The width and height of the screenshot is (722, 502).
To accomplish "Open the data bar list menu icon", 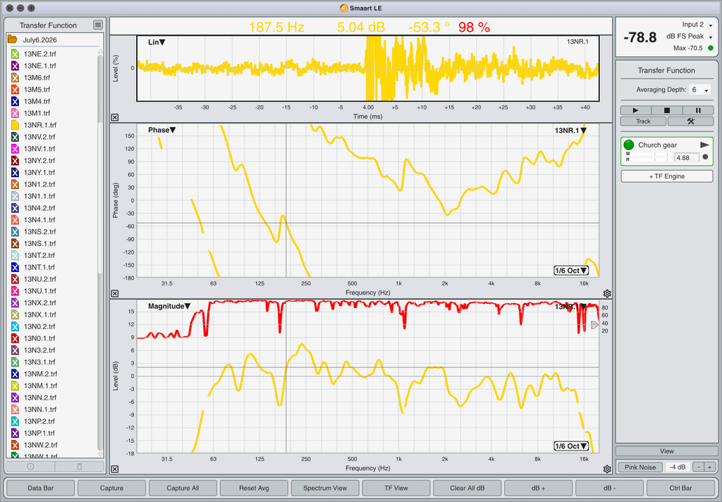I will pos(98,25).
